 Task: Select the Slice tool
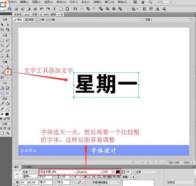click(8, 88)
